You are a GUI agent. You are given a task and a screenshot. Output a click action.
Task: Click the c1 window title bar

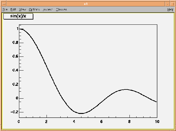pos(86,4)
